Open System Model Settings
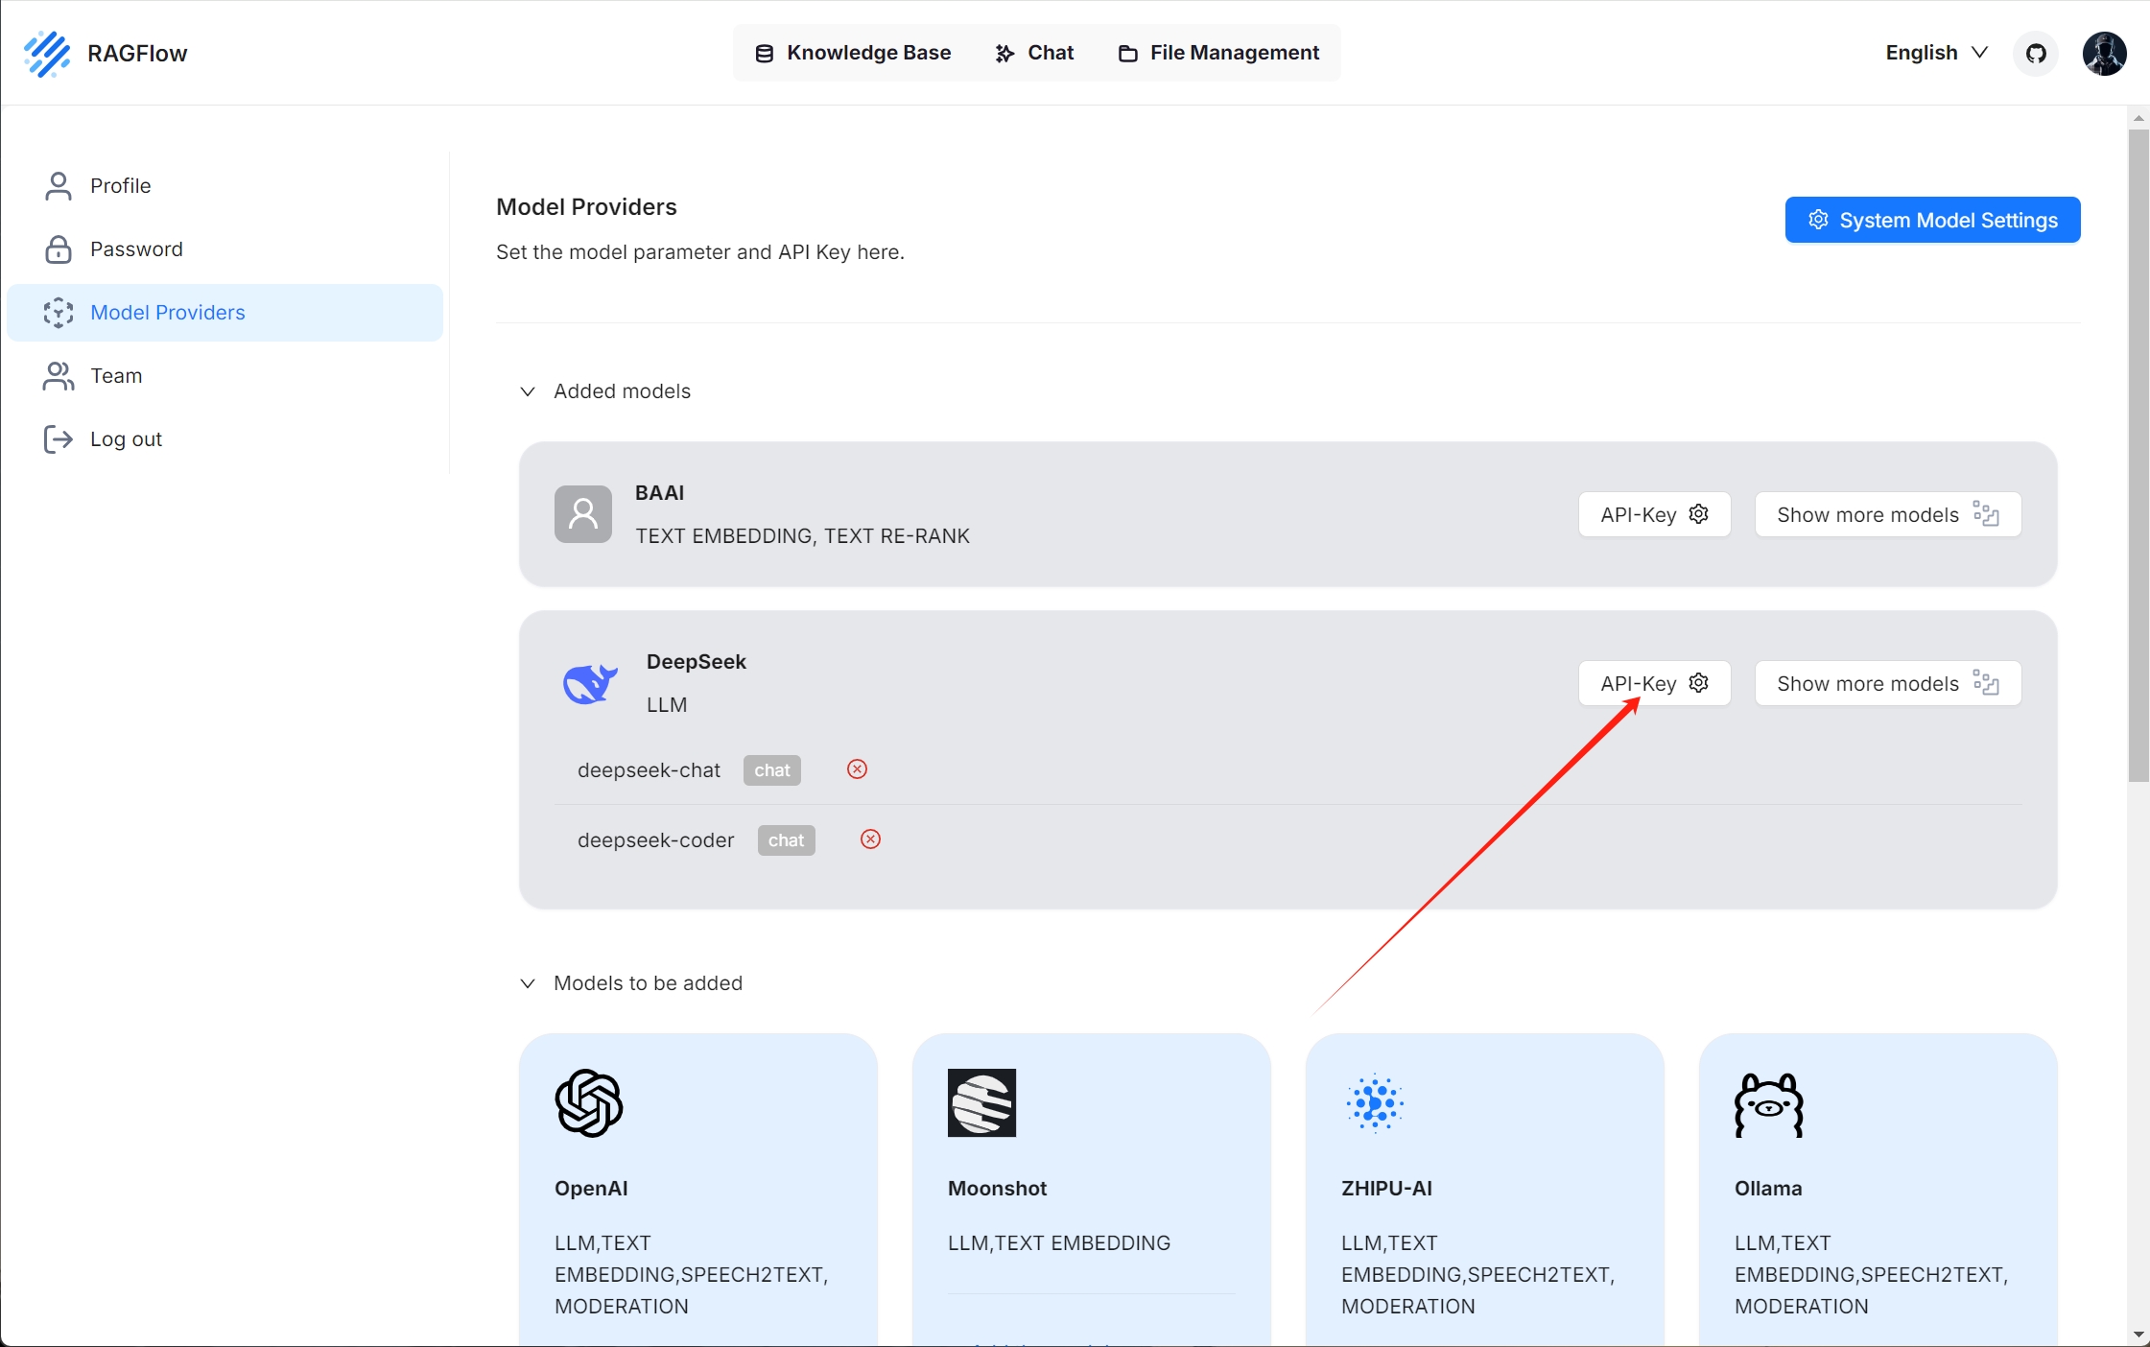This screenshot has height=1347, width=2150. 1932,219
